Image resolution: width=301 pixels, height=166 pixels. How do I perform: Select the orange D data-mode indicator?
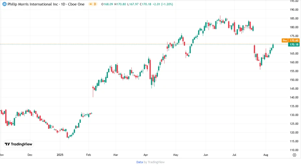pos(95,4)
